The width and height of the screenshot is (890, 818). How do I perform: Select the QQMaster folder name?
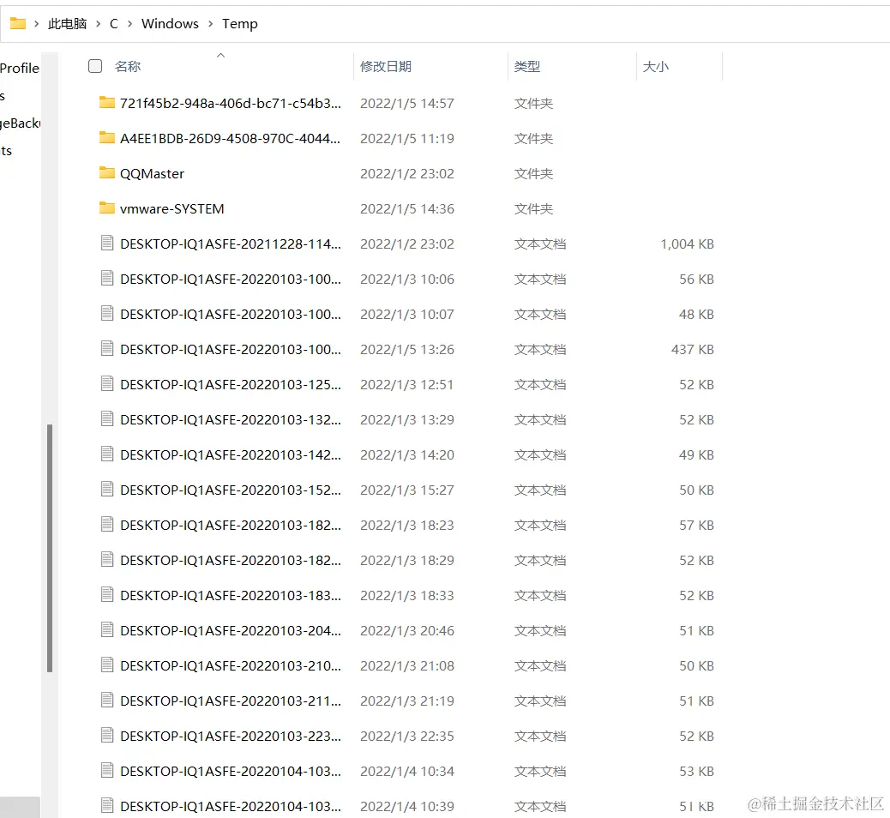152,174
